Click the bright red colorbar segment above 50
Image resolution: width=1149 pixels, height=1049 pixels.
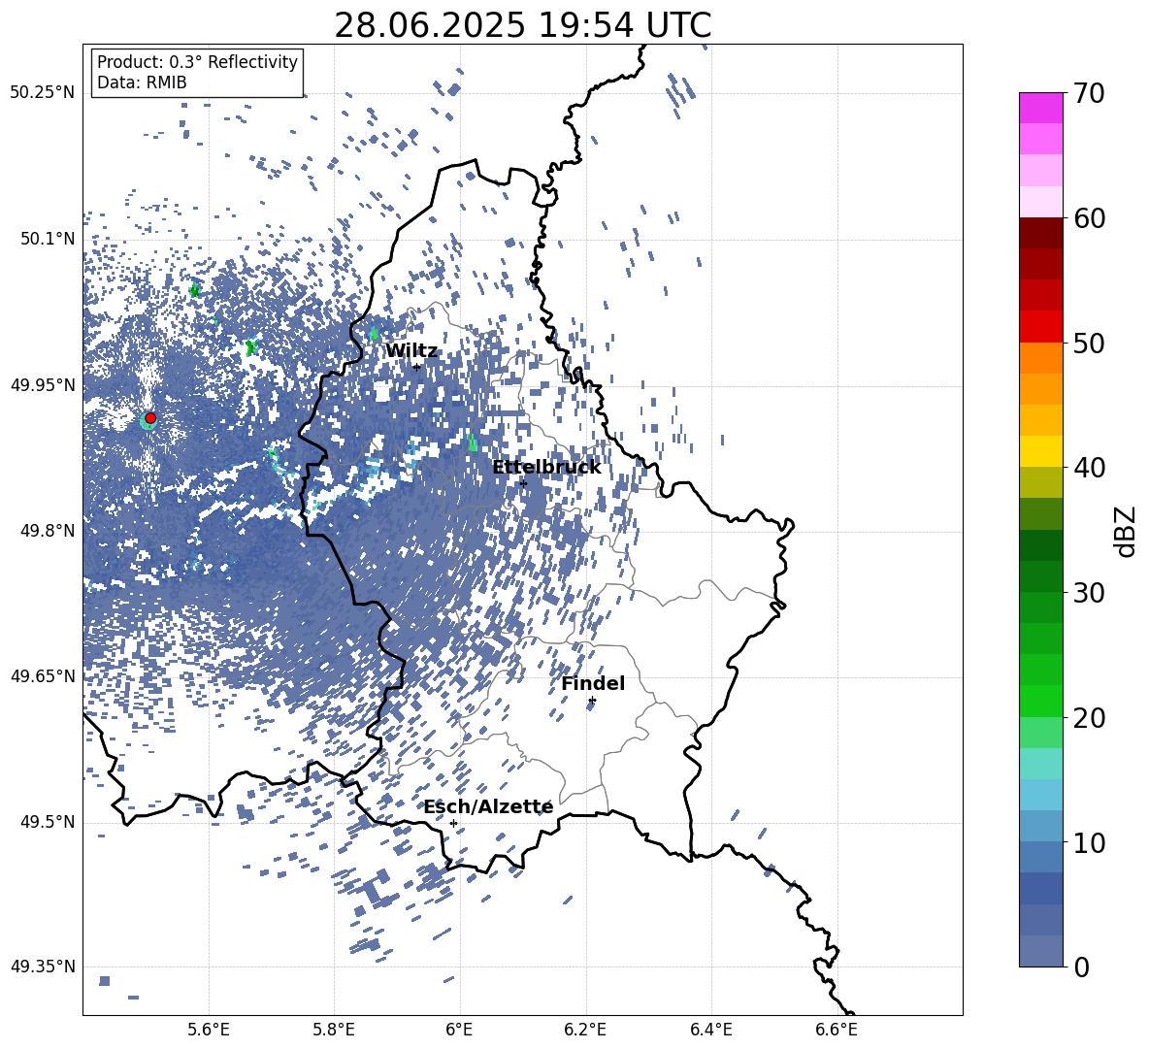tap(1041, 327)
